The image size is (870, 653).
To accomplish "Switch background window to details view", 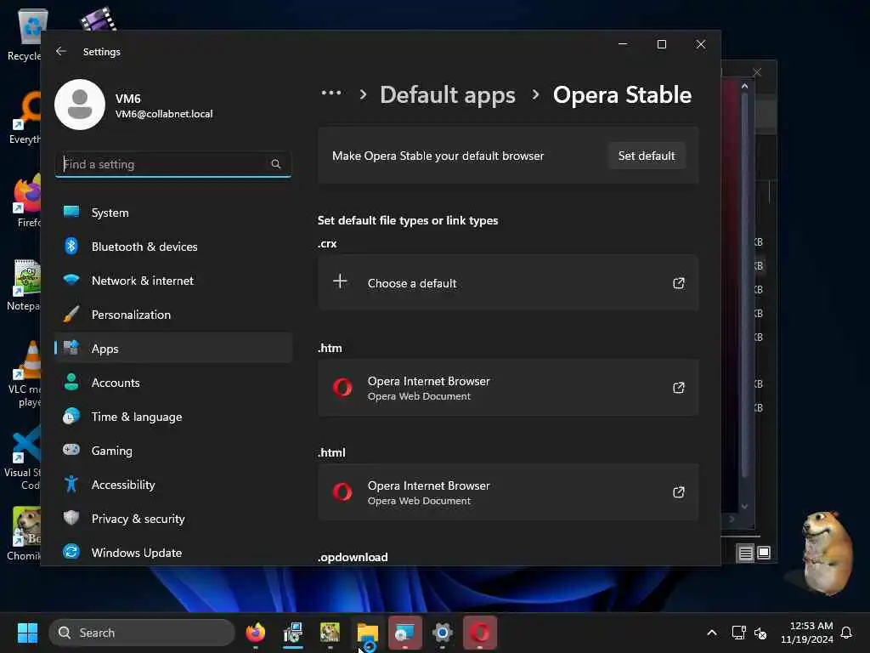I will click(746, 553).
